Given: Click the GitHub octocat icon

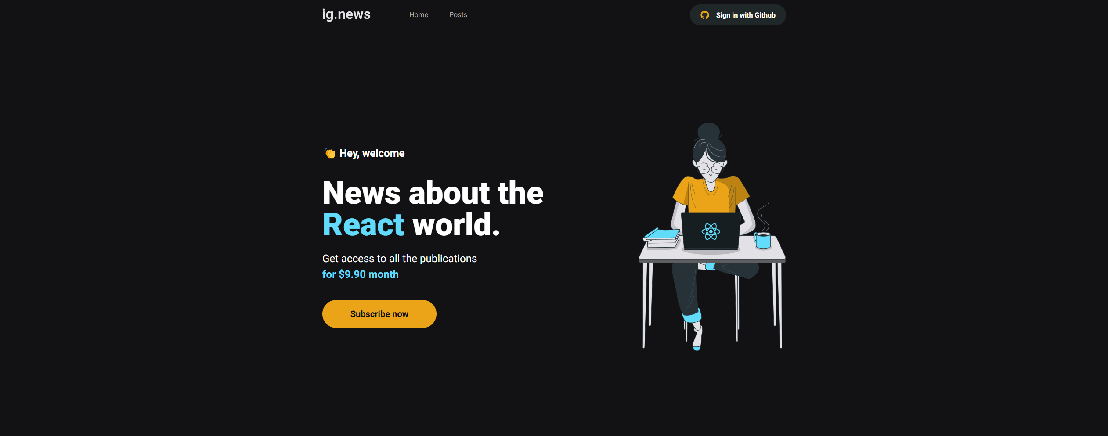Looking at the screenshot, I should point(705,15).
